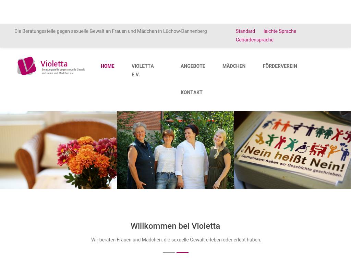Click the 'Wir beraten Frauen und Mädchen' sentence

coord(176,240)
